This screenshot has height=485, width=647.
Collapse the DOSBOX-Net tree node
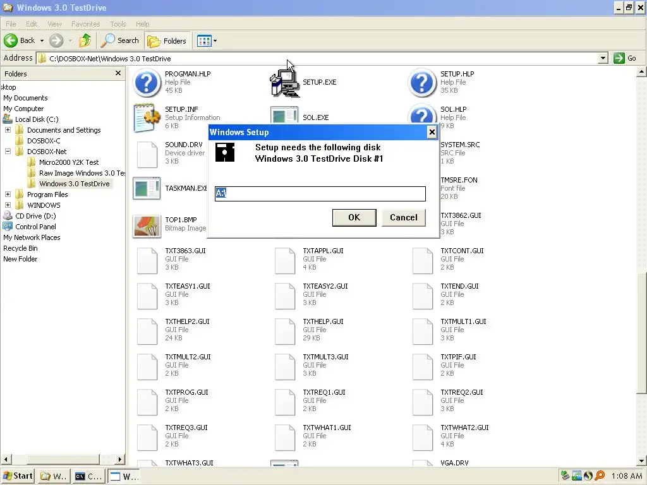point(8,152)
